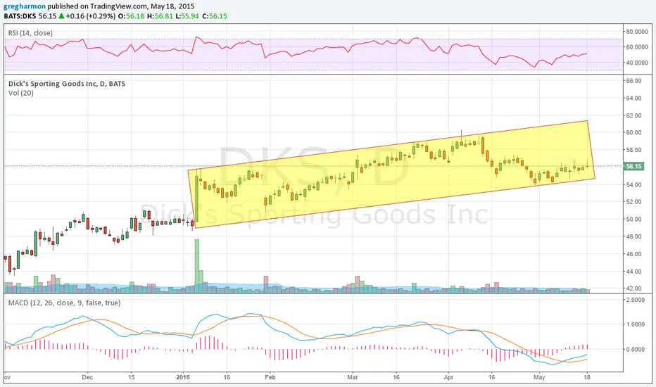Click the Feb date label on time axis
This screenshot has height=387, width=656.
[270, 377]
